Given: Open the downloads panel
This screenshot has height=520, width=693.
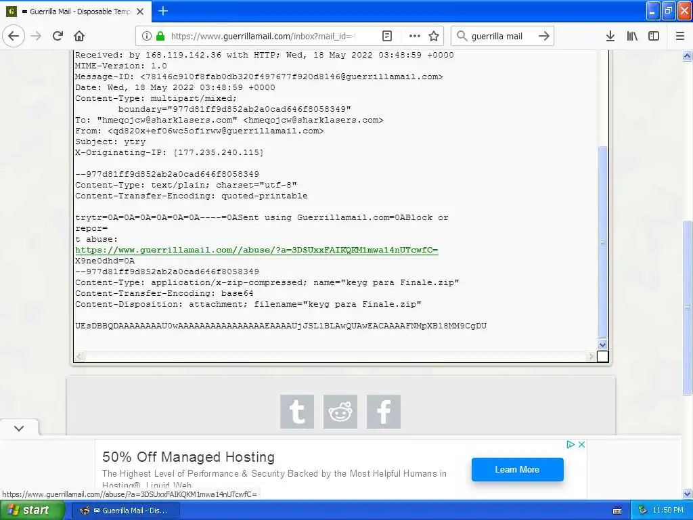Looking at the screenshot, I should [x=610, y=37].
